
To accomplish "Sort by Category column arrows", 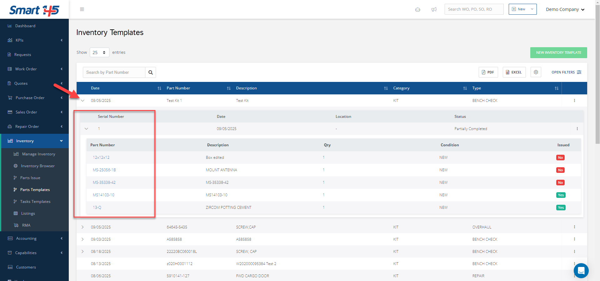I will [465, 88].
